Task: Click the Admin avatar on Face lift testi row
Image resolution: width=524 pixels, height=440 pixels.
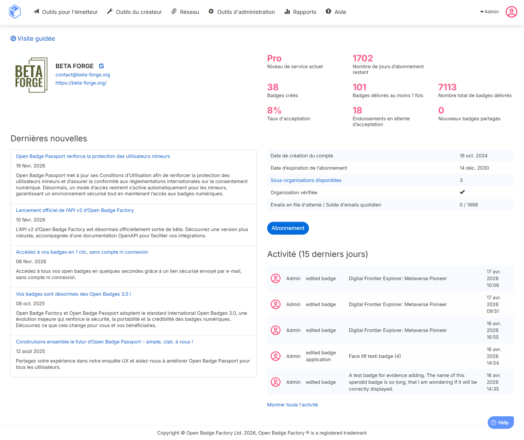Action: (x=275, y=356)
